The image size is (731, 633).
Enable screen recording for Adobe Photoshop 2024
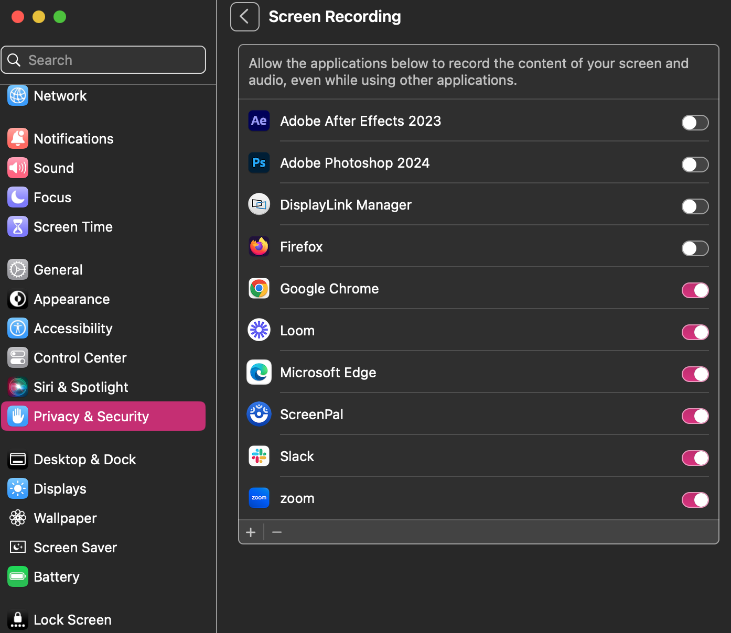coord(695,165)
